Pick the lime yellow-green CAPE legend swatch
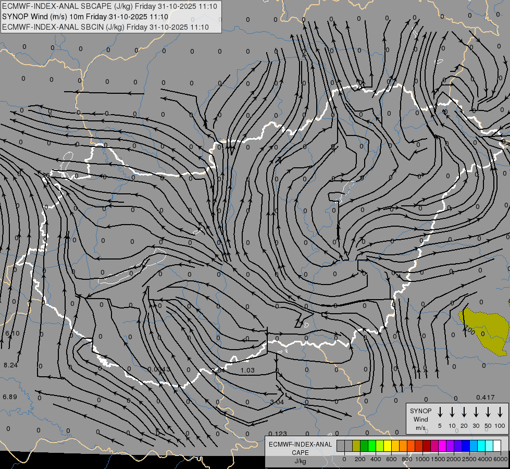 pyautogui.click(x=380, y=446)
